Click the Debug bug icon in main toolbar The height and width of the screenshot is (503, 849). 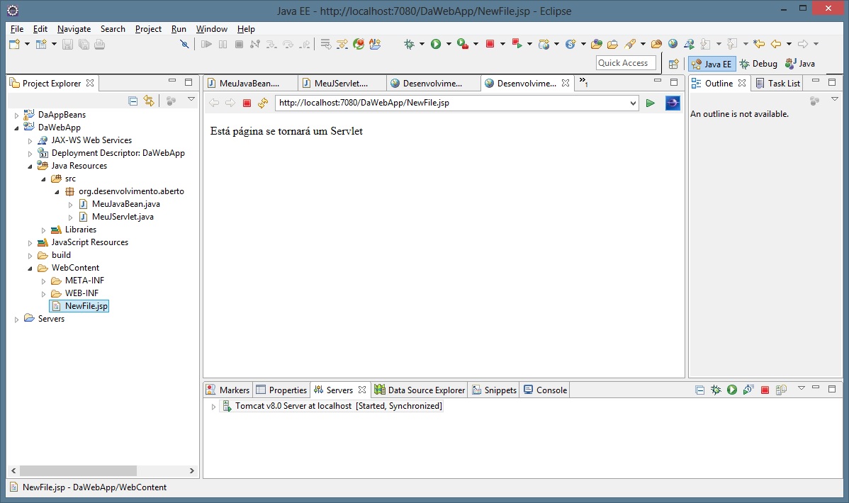click(409, 44)
